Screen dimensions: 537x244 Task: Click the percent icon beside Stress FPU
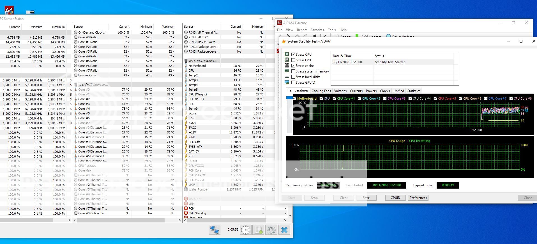287,60
